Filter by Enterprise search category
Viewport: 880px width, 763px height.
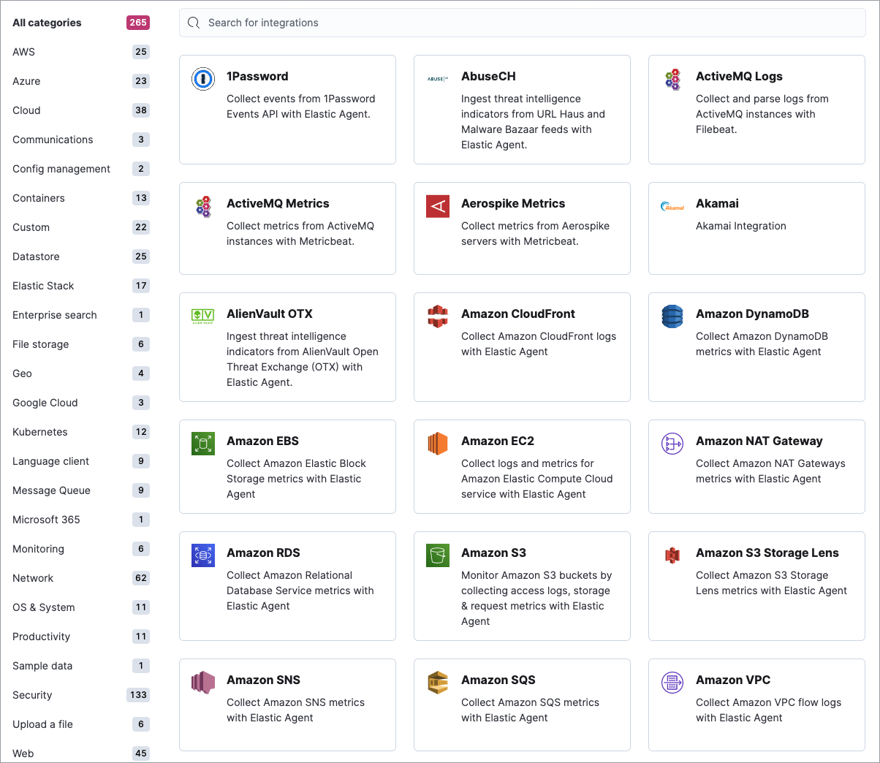(x=80, y=315)
